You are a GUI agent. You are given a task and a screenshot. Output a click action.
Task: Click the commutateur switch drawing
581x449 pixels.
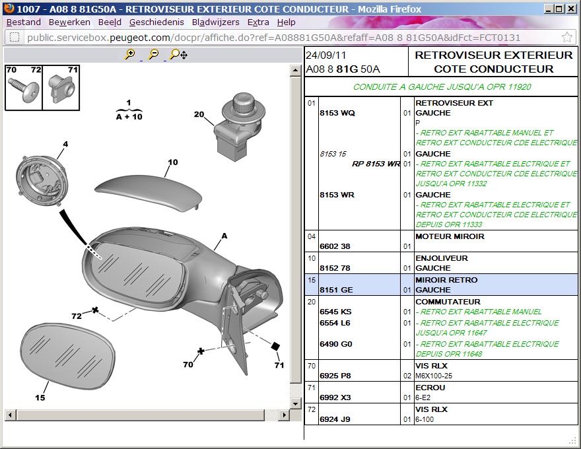tap(240, 127)
